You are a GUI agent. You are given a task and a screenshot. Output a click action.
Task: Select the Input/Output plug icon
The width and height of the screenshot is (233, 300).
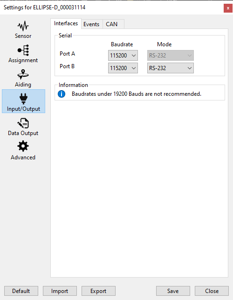[23, 99]
